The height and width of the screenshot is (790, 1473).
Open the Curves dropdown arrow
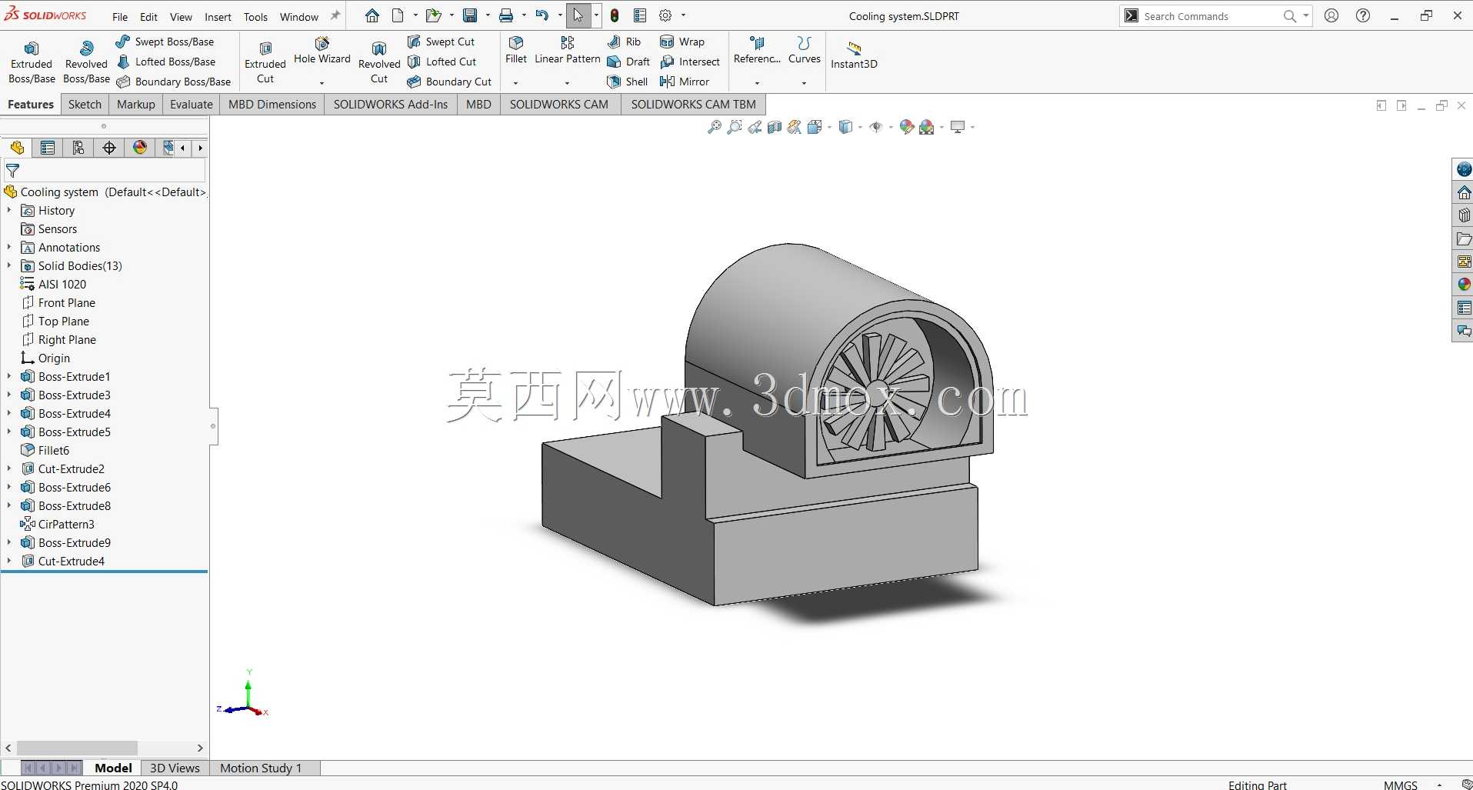(x=804, y=83)
